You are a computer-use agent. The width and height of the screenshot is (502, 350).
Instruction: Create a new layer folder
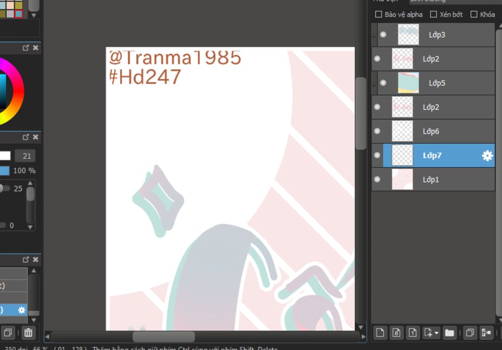click(x=450, y=333)
